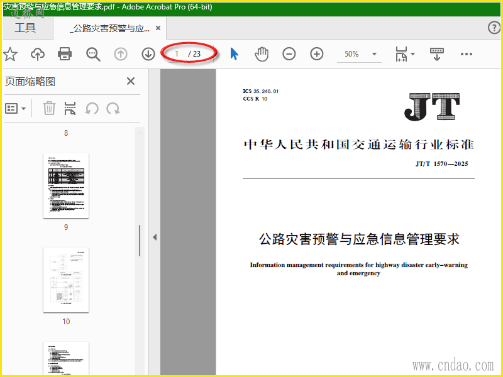Click the page number input field
Image resolution: width=503 pixels, height=377 pixels.
[177, 54]
